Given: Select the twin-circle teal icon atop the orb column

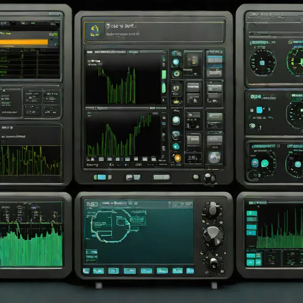Looking at the screenshot, I should tap(176, 53).
